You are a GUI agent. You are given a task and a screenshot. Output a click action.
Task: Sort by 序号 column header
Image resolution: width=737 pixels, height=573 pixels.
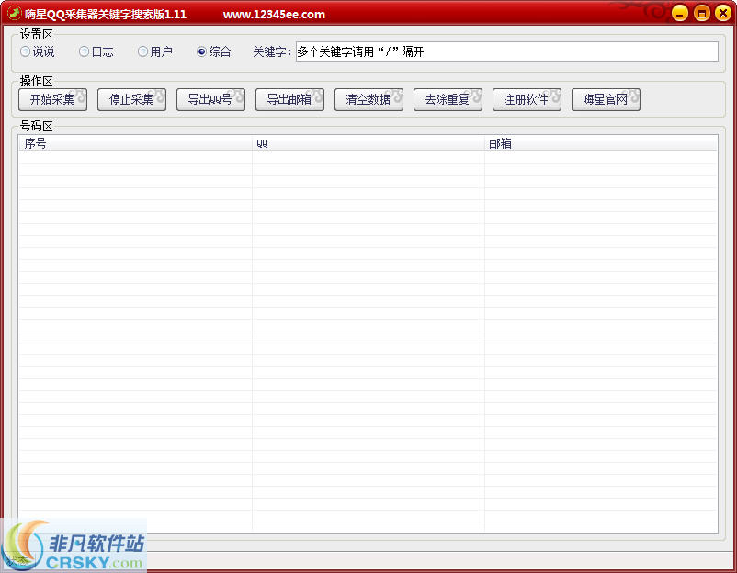(135, 144)
